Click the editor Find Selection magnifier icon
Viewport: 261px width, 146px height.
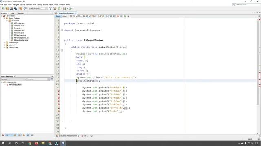pos(84,16)
